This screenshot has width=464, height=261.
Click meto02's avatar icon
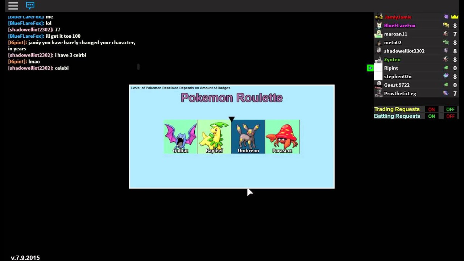[378, 42]
